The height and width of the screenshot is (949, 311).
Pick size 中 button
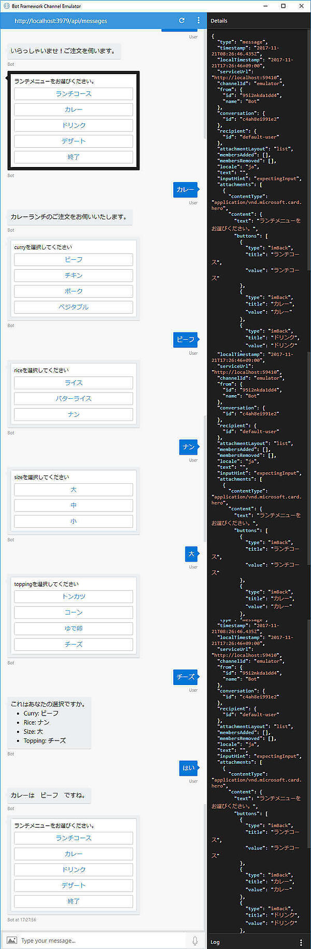(73, 506)
